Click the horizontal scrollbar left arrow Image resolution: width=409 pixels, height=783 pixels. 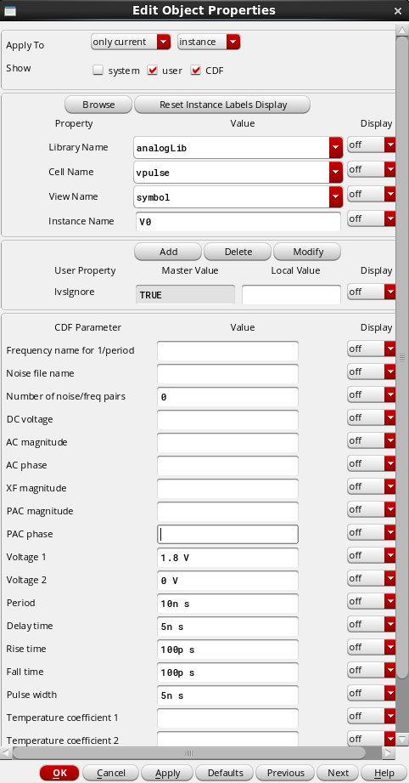7,753
